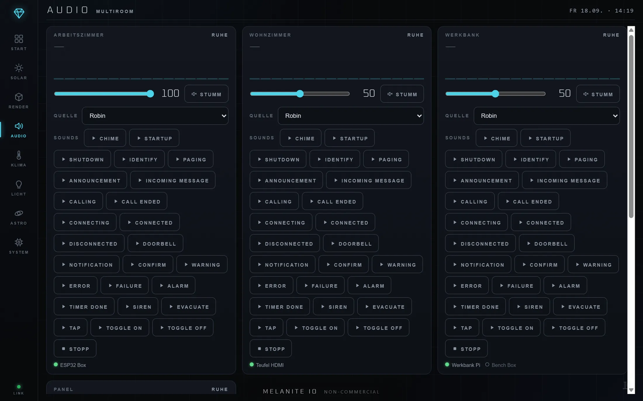643x401 pixels.
Task: Stop playback in Werkbank
Action: (466, 349)
